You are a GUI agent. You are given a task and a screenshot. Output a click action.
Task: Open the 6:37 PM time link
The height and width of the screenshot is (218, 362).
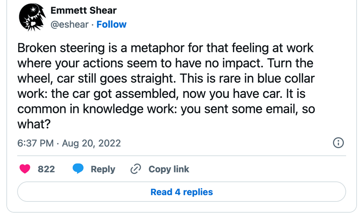tap(35, 143)
